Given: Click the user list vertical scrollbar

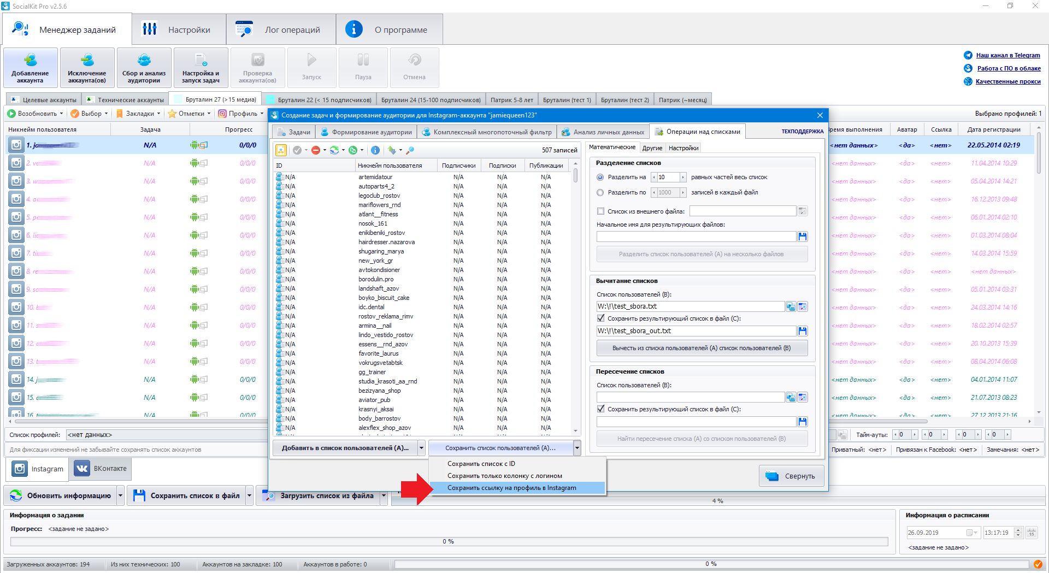Looking at the screenshot, I should [575, 298].
